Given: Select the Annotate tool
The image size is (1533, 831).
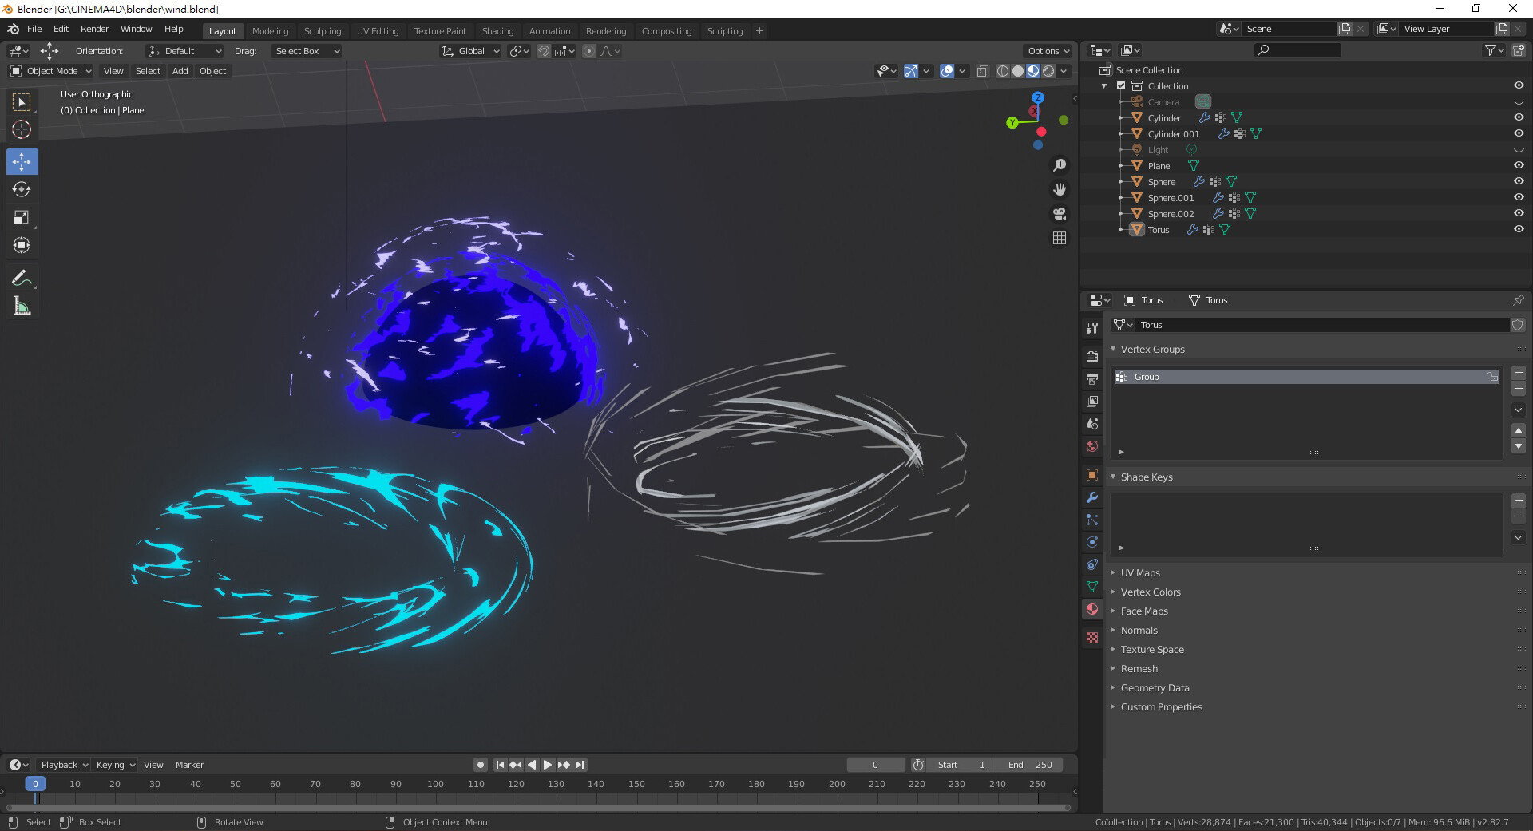Looking at the screenshot, I should [x=22, y=278].
